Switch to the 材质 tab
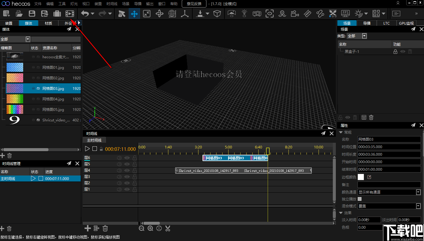This screenshot has height=241, width=424. (48, 23)
